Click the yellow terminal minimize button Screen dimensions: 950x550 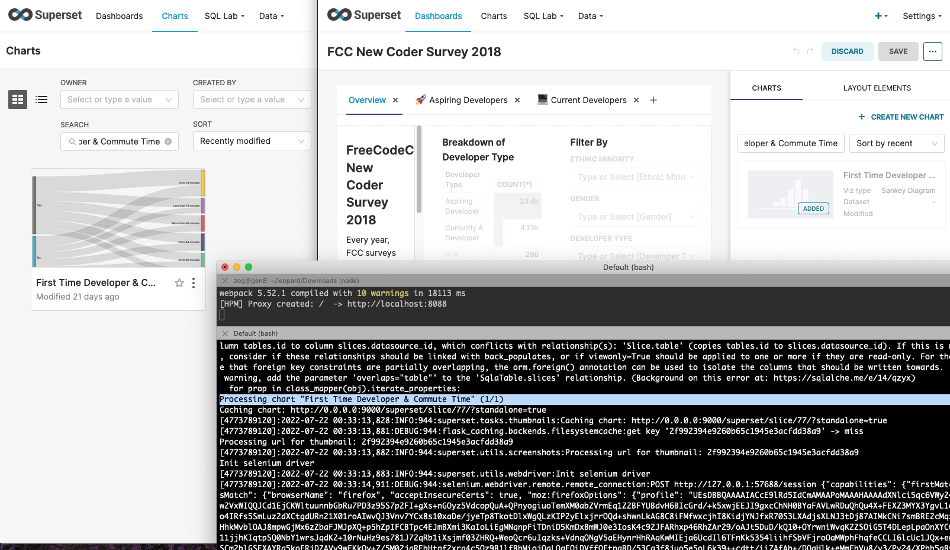[237, 267]
